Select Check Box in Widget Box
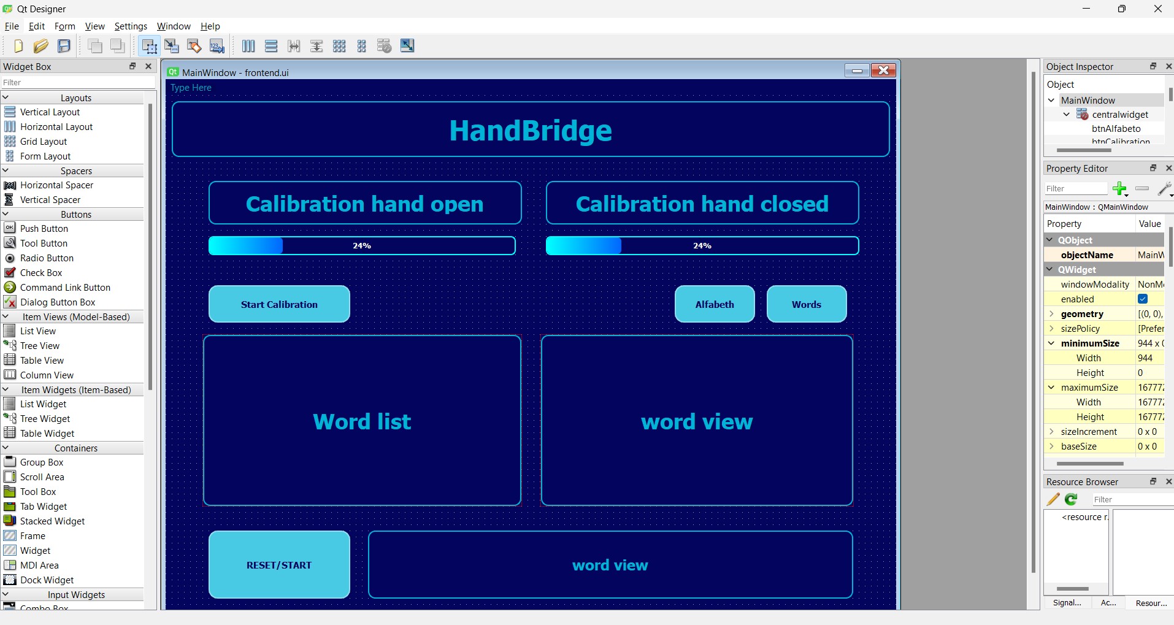 41,273
